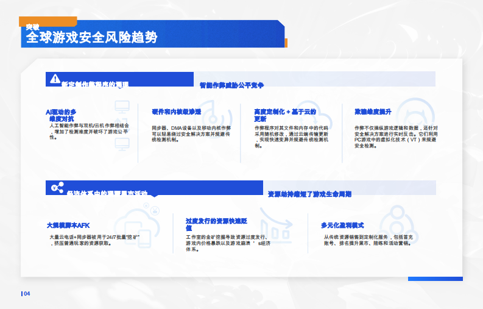Click the heading 过度发行的资源快速贬值
This screenshot has width=483, height=309.
[216, 224]
